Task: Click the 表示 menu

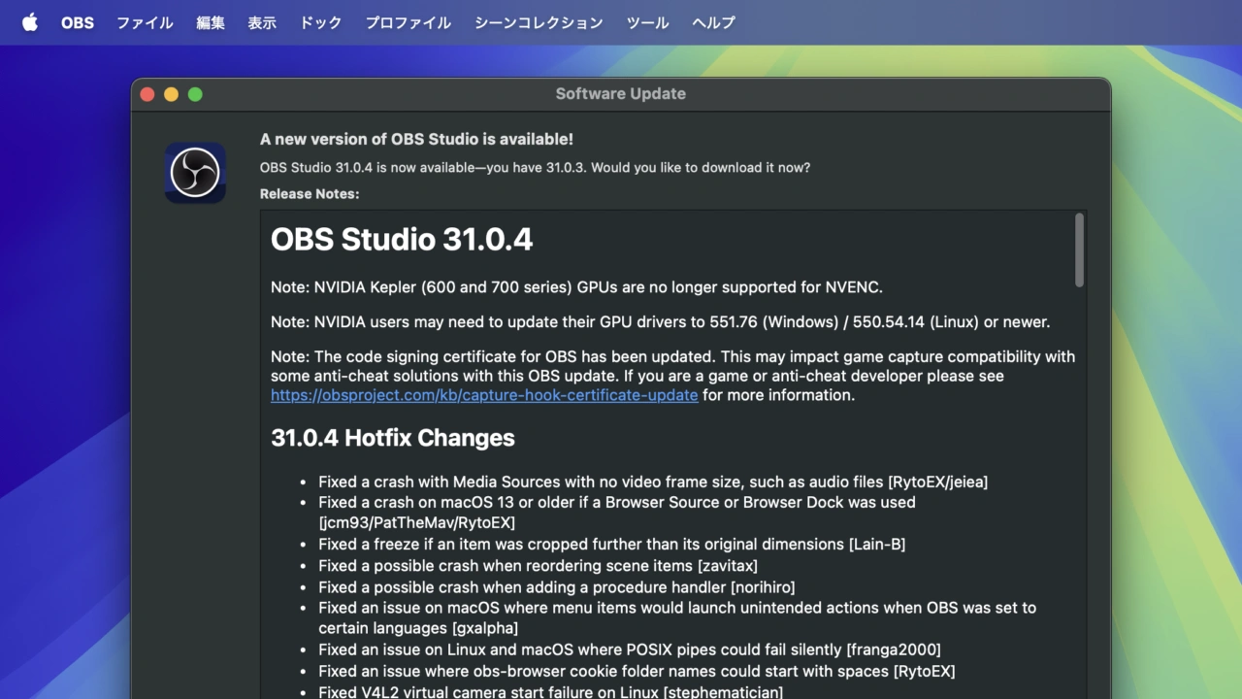Action: point(262,22)
